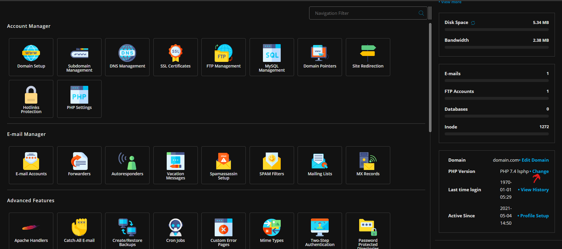Click the Bandwidth value 2.38 MB
This screenshot has width=562, height=249.
[541, 40]
